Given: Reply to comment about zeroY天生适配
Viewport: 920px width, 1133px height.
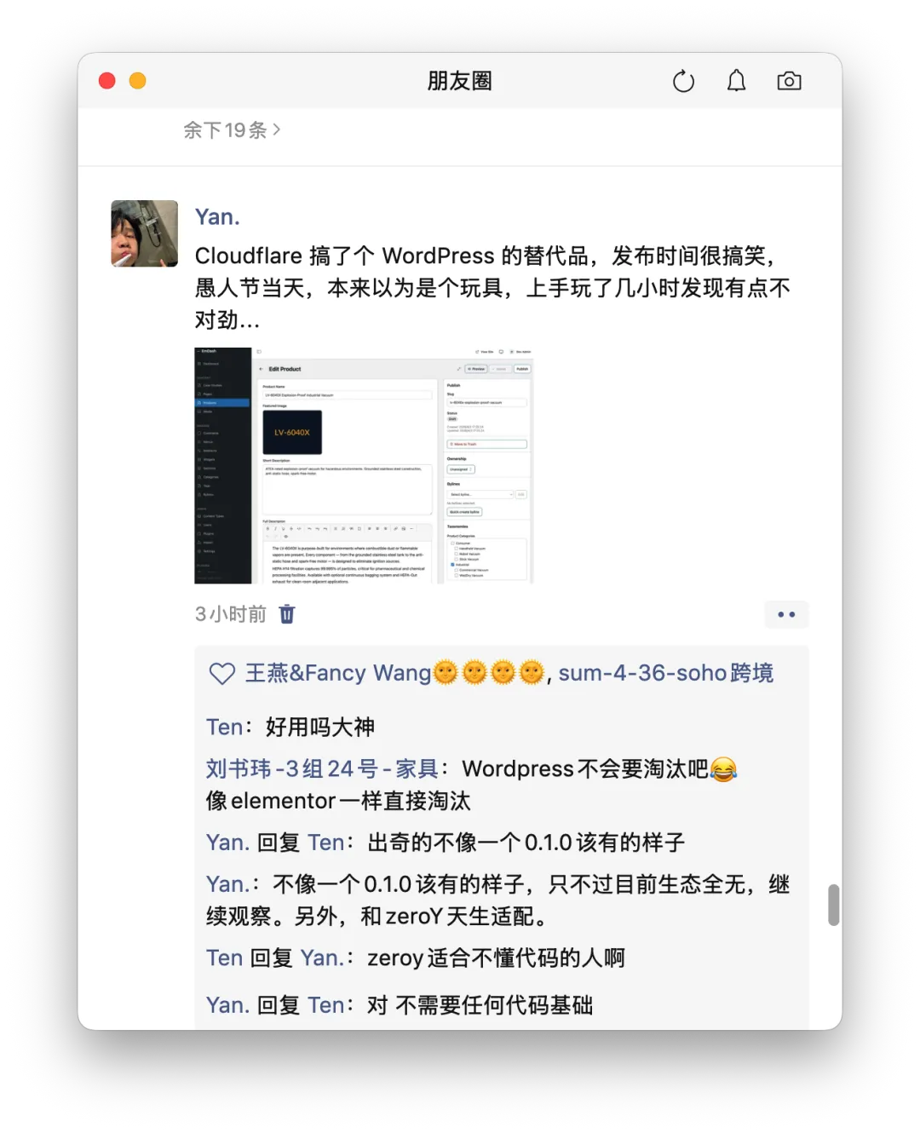Looking at the screenshot, I should 498,900.
